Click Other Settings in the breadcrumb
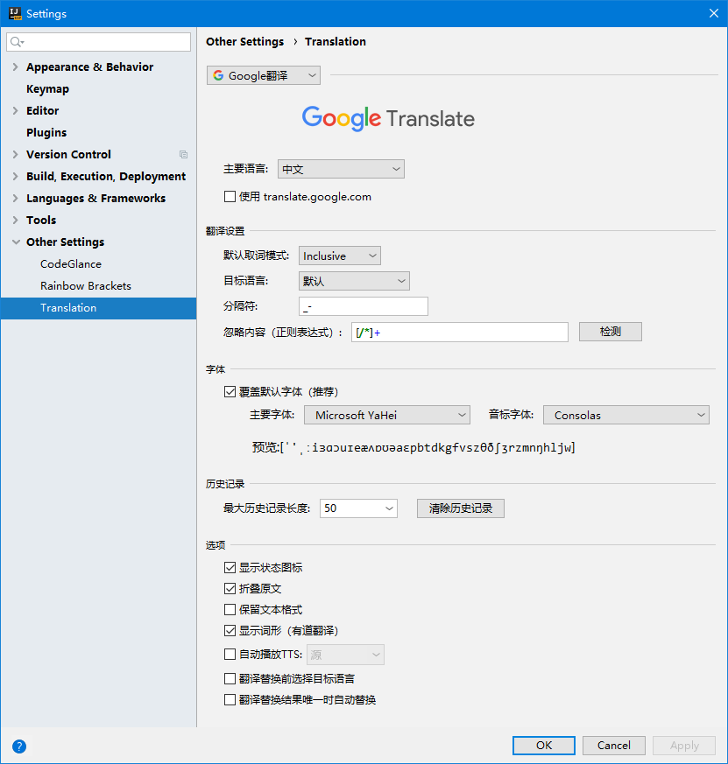 pyautogui.click(x=244, y=42)
